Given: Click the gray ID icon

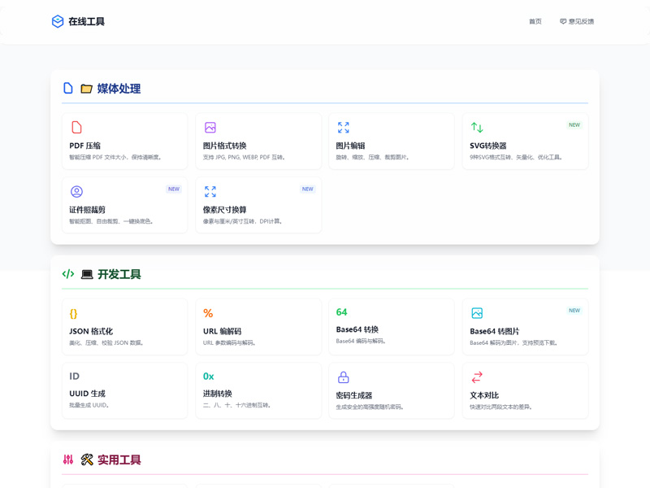Looking at the screenshot, I should [74, 376].
